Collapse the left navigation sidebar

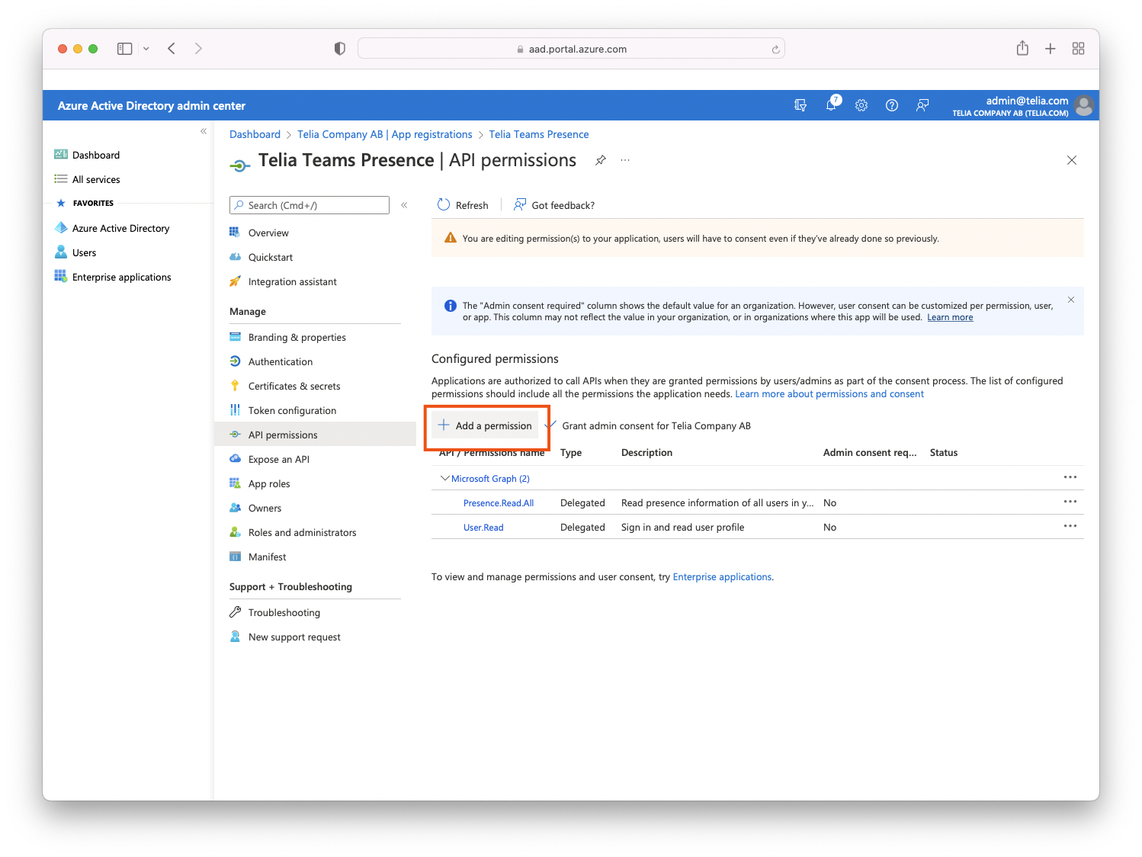click(204, 131)
